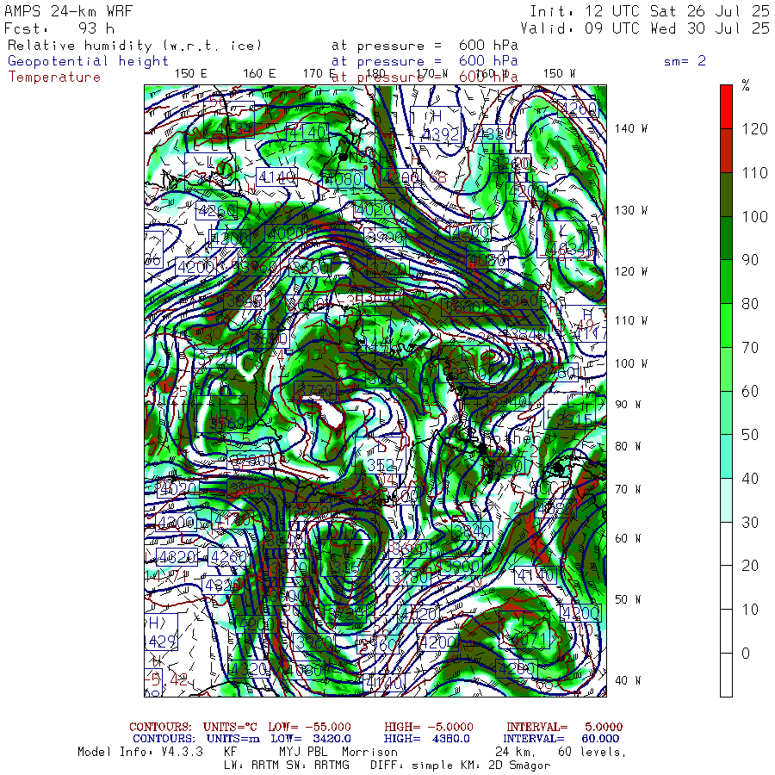Image resolution: width=775 pixels, height=775 pixels.
Task: Click the '3569' low center label on the map
Action: click(x=222, y=413)
